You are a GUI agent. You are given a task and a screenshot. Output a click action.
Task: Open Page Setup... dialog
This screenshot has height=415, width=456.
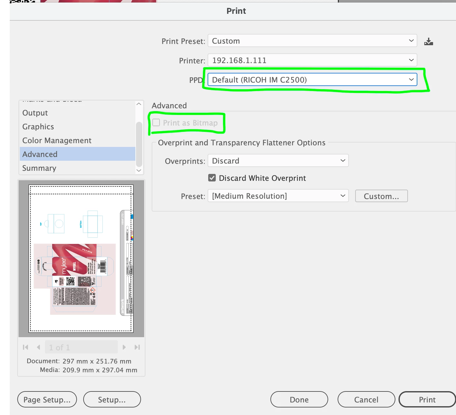coord(47,399)
